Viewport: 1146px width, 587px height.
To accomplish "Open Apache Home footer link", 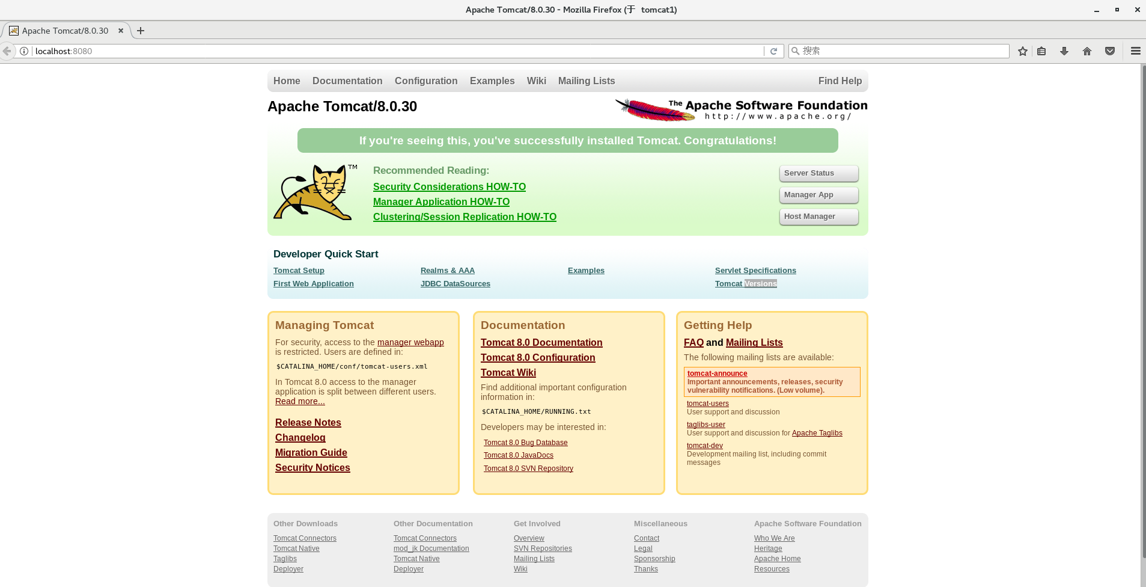I will (x=778, y=559).
